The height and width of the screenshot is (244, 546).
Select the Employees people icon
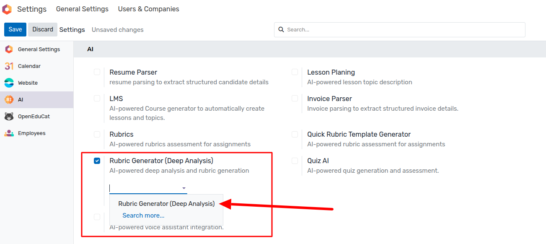[x=9, y=133]
